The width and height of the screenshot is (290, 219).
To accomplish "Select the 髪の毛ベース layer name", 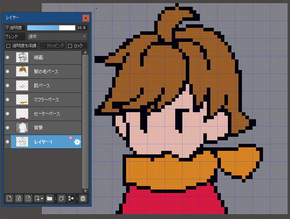I will 46,71.
